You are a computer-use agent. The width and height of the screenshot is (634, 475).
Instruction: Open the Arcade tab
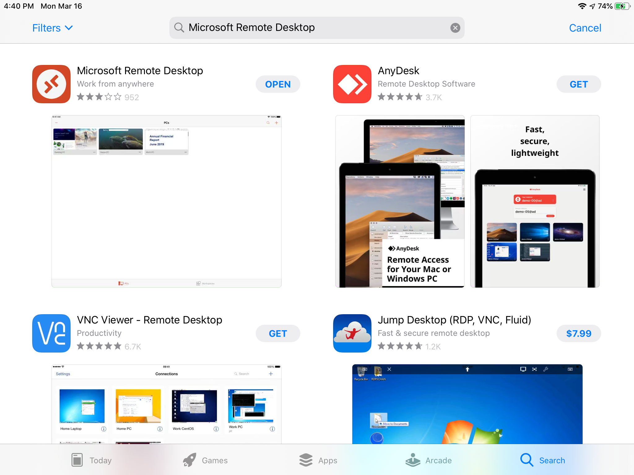pos(428,460)
